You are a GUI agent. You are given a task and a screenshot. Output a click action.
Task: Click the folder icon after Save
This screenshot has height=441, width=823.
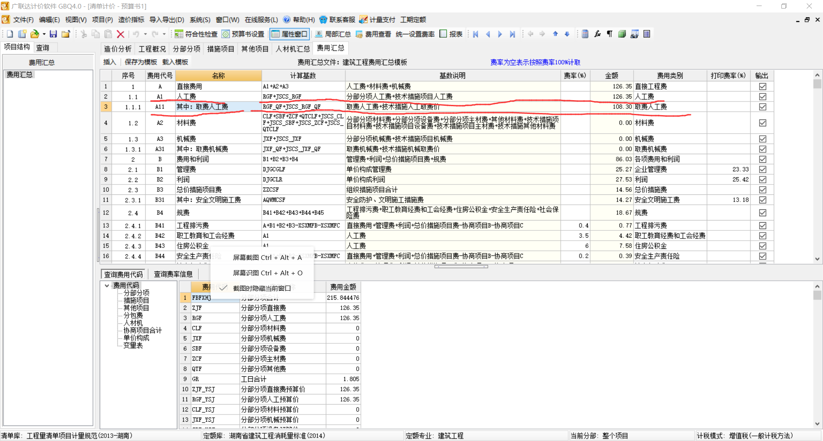[x=66, y=34]
